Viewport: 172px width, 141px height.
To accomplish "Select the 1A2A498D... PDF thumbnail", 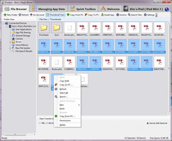I will point(95,27).
